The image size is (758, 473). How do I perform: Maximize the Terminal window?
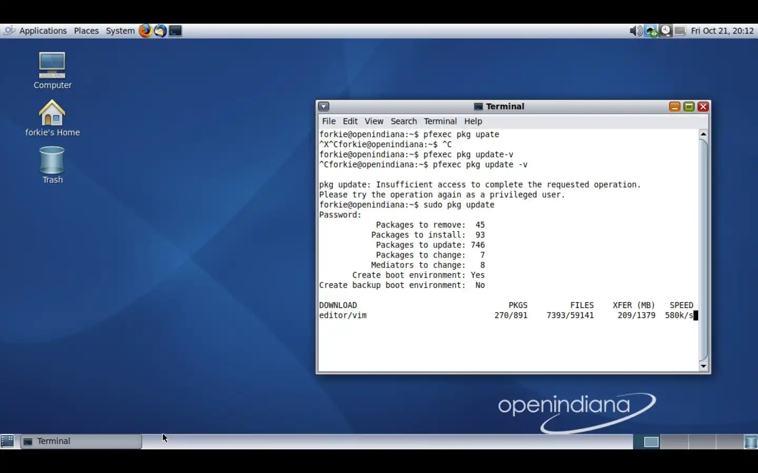pos(689,107)
